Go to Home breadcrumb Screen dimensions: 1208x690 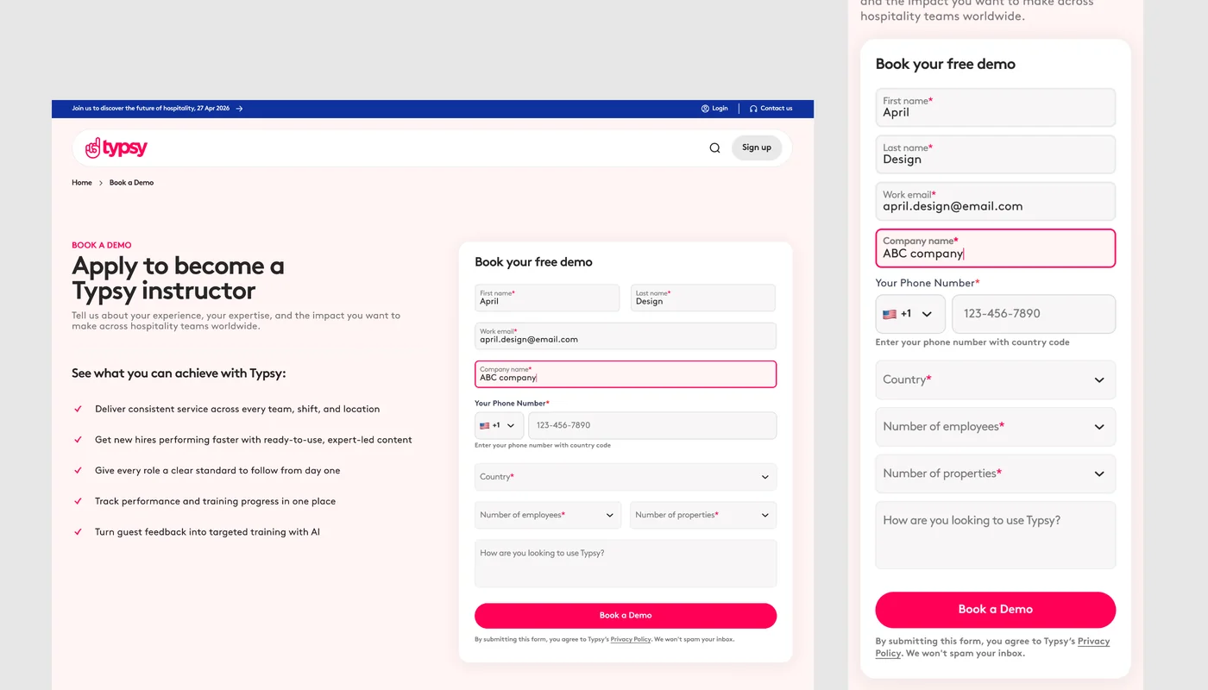tap(82, 183)
